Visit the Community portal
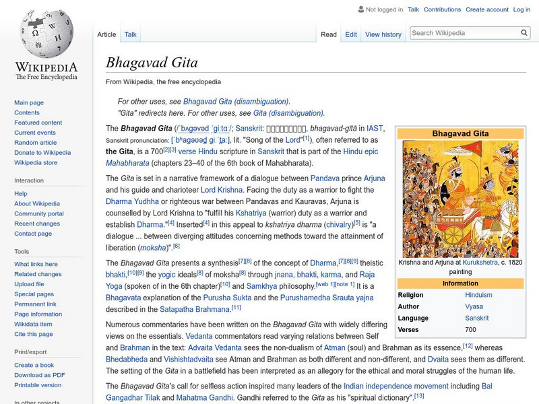Image resolution: width=539 pixels, height=404 pixels. pyautogui.click(x=39, y=213)
